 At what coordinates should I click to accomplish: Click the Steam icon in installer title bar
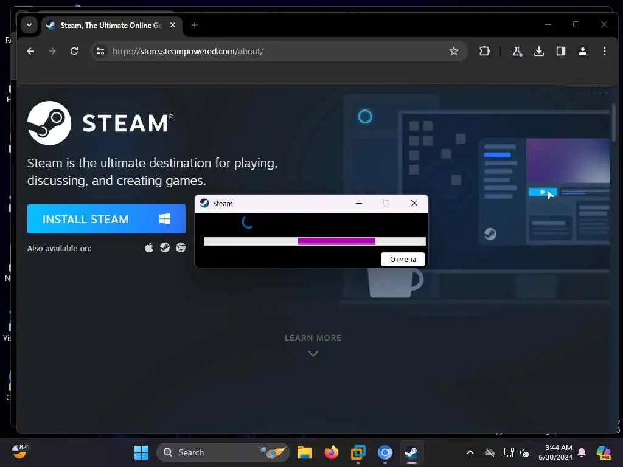click(x=204, y=203)
